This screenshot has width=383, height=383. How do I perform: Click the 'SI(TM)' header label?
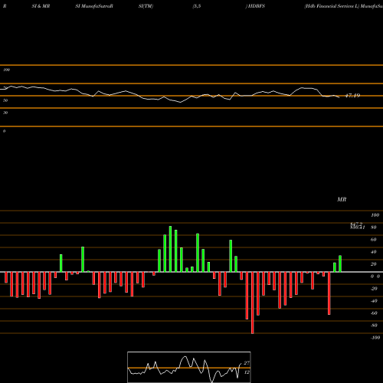point(146,6)
